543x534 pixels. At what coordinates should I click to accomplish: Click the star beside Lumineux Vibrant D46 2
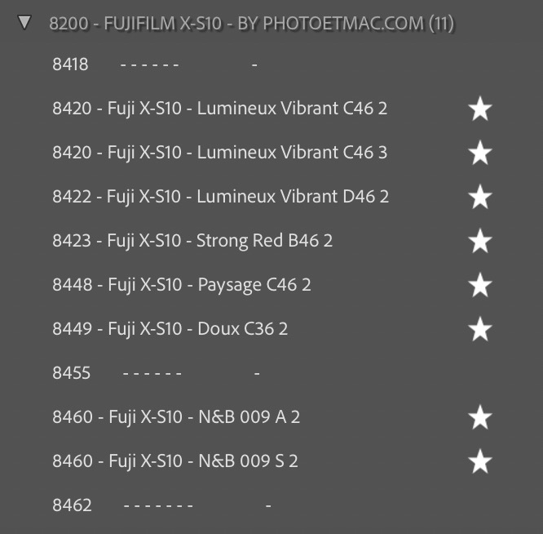tap(480, 197)
